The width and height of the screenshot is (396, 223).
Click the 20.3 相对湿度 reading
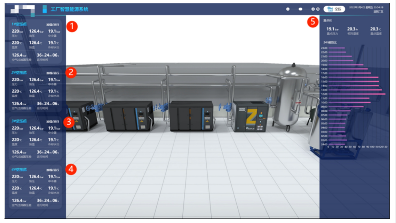coord(353,29)
